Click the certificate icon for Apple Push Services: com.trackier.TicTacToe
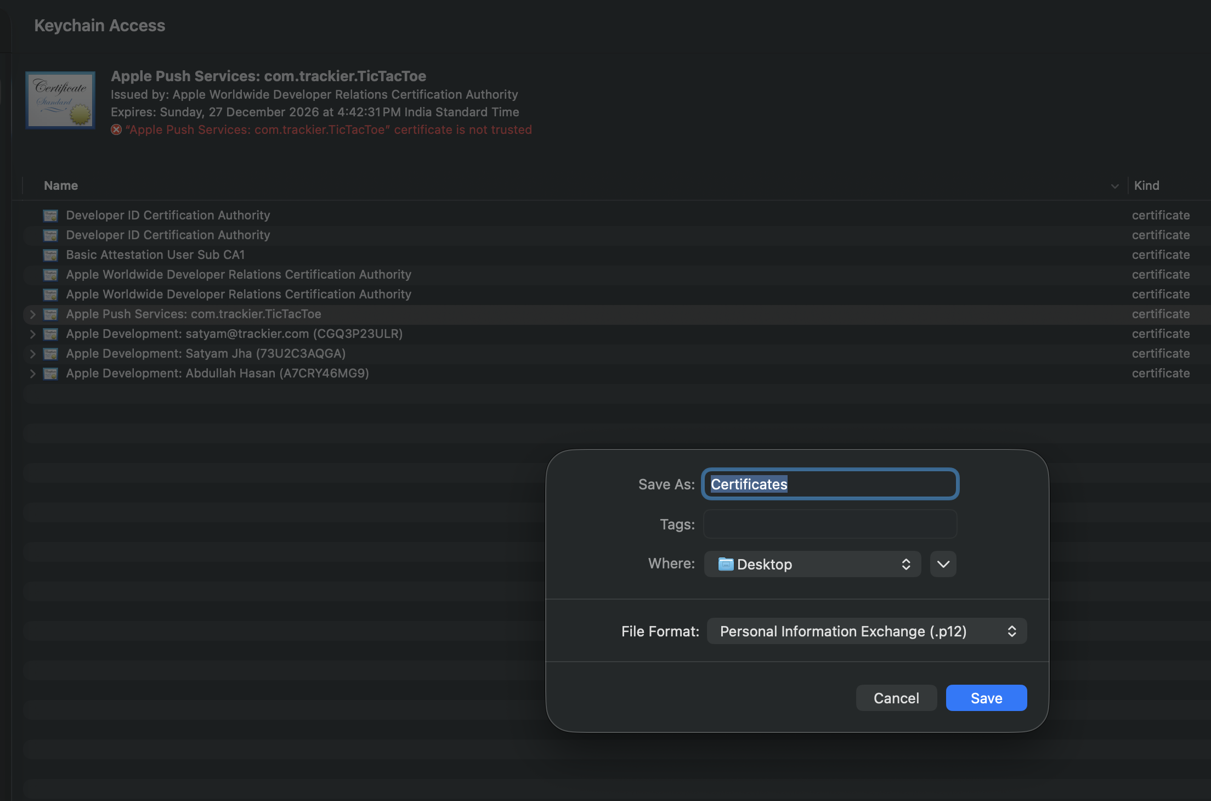Viewport: 1211px width, 801px height. [x=50, y=314]
